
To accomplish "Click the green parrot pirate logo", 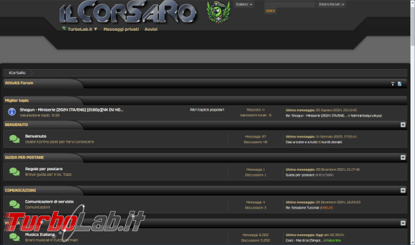I will click(x=218, y=12).
